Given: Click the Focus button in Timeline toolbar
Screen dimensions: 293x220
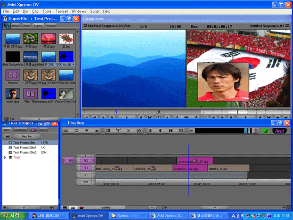Looking at the screenshot, I should click(x=76, y=131).
